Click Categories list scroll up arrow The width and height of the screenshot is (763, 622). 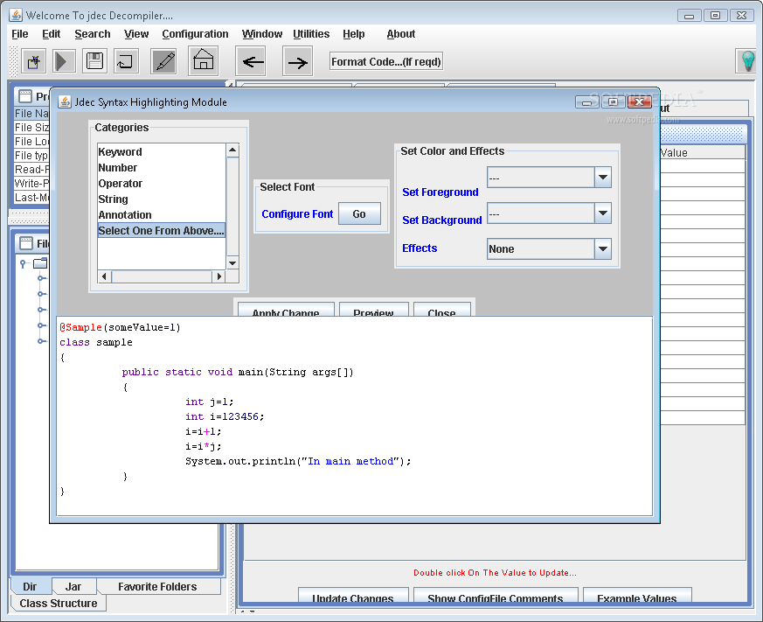tap(232, 150)
